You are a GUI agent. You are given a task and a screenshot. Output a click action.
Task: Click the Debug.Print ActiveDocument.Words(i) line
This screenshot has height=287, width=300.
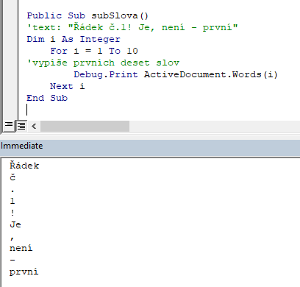point(176,74)
